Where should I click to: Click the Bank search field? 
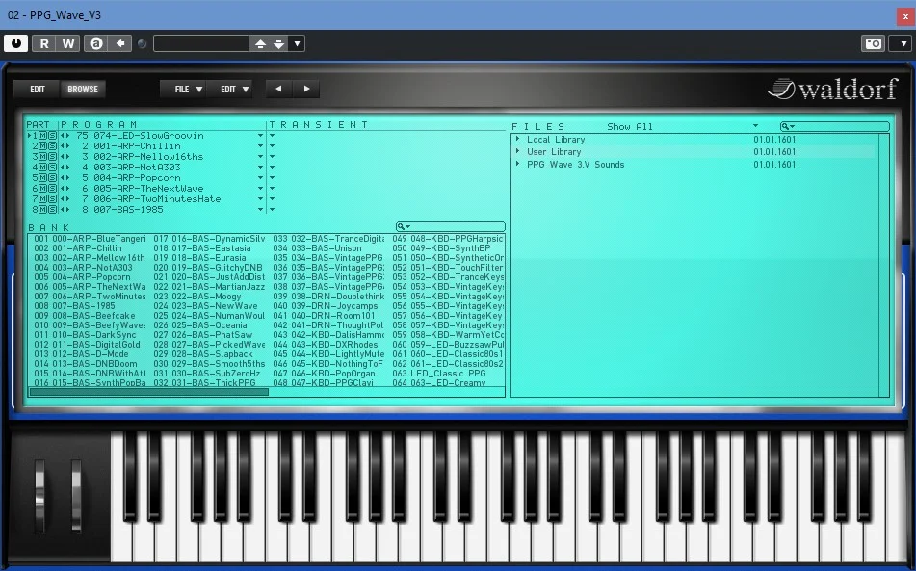click(451, 226)
